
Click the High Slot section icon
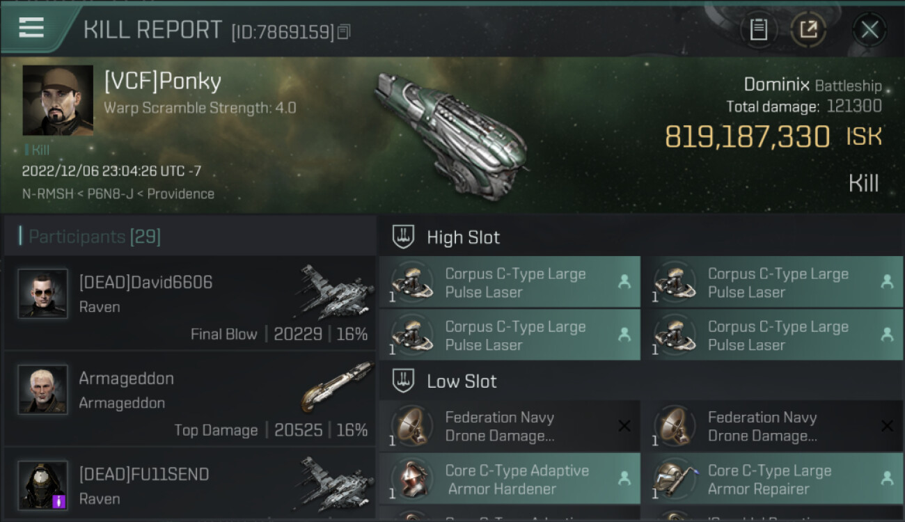[404, 237]
